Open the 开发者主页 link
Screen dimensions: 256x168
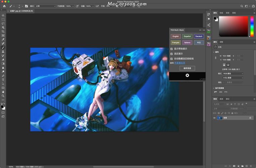tap(180, 63)
